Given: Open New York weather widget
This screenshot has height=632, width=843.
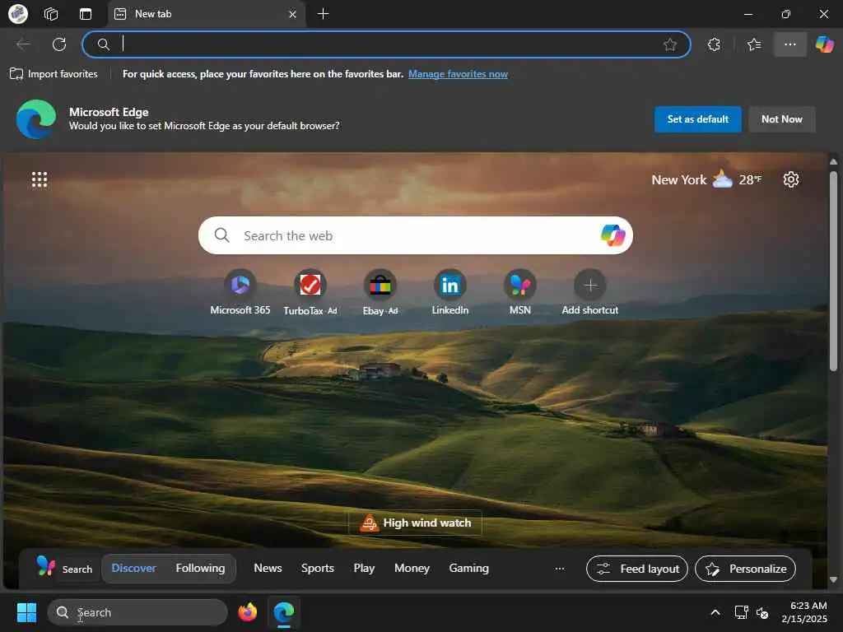Looking at the screenshot, I should click(x=706, y=179).
